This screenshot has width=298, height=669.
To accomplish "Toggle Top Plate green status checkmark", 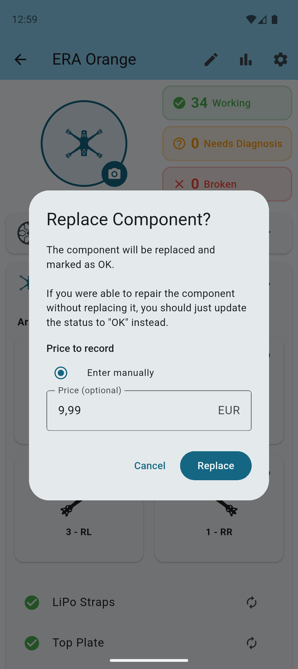I will 32,643.
